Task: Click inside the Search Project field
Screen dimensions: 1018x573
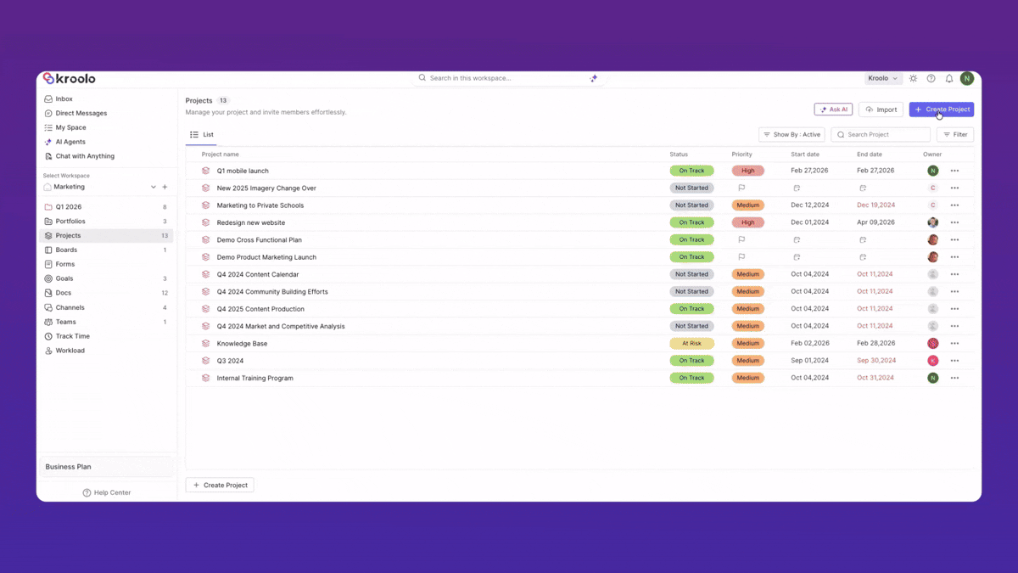Action: pos(880,134)
